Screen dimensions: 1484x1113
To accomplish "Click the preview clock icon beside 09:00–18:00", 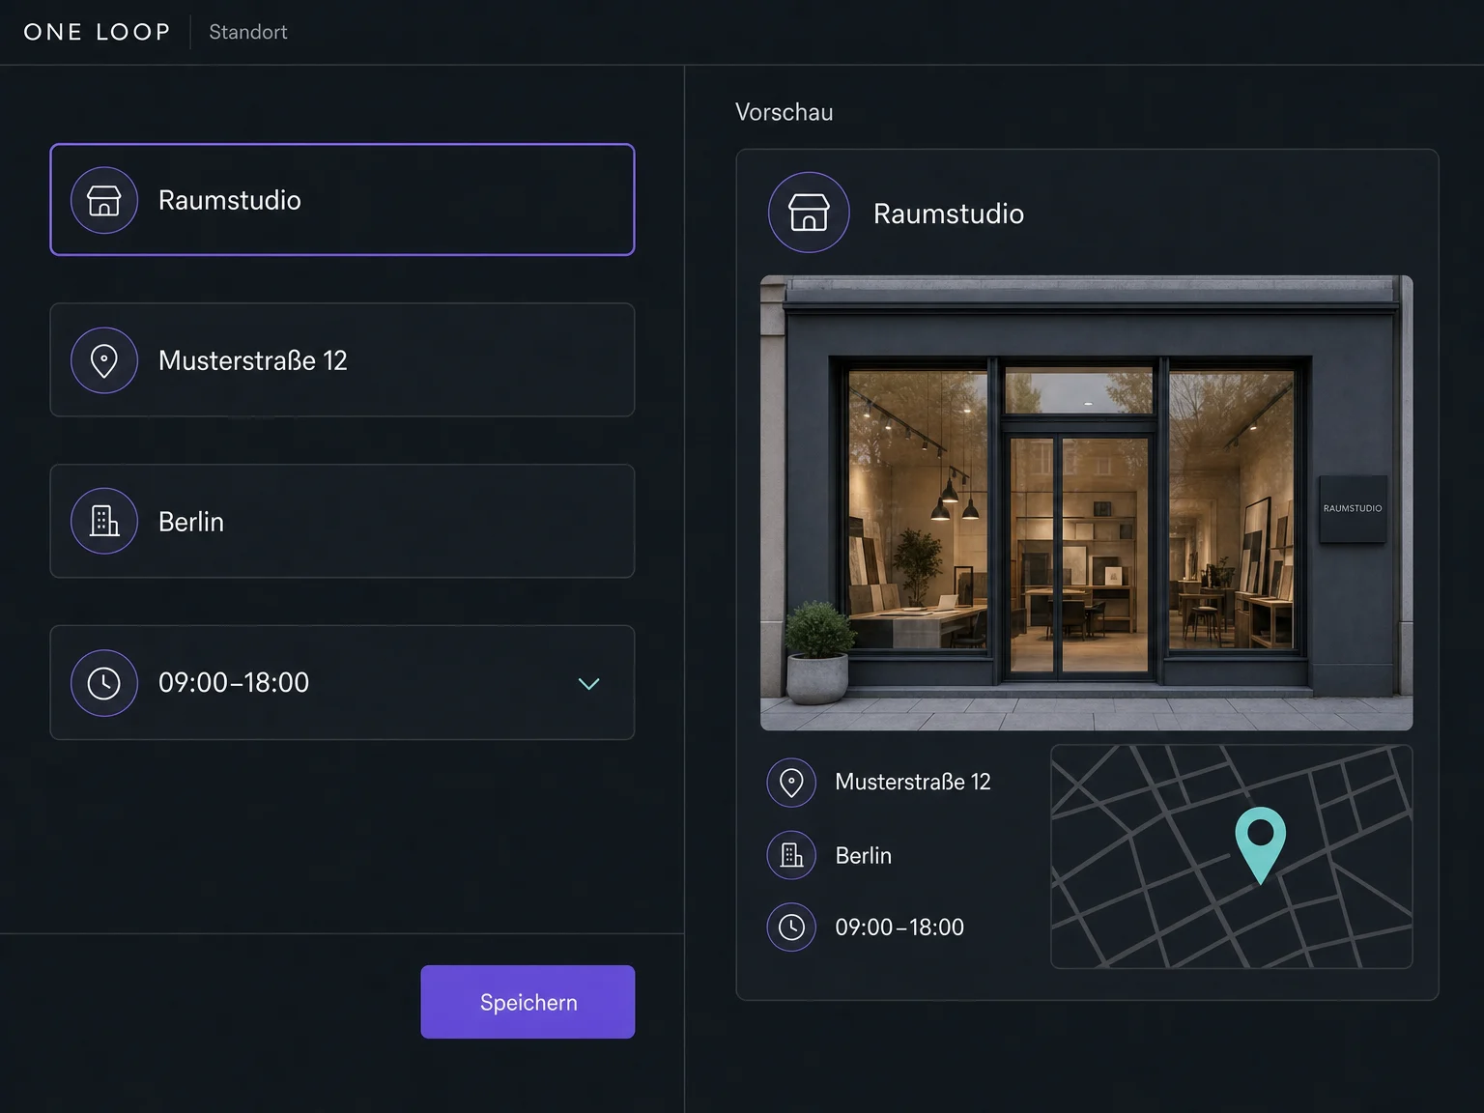I will point(791,927).
